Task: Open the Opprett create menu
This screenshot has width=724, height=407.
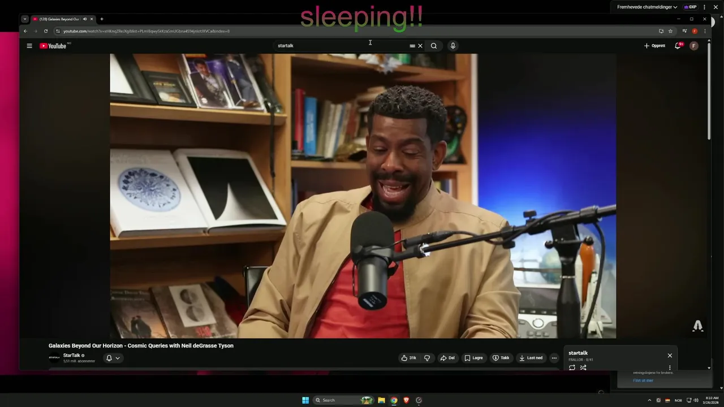Action: [x=654, y=46]
